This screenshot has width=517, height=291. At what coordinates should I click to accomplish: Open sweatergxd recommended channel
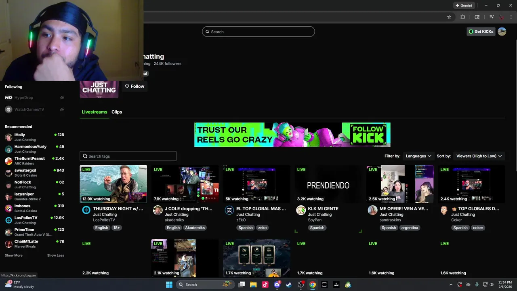coord(34,173)
